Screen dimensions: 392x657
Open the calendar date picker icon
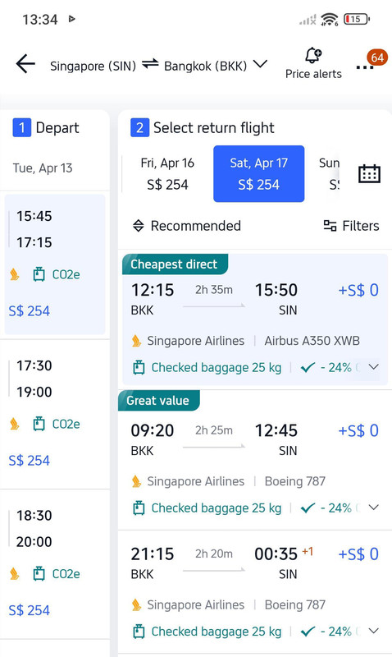point(369,173)
